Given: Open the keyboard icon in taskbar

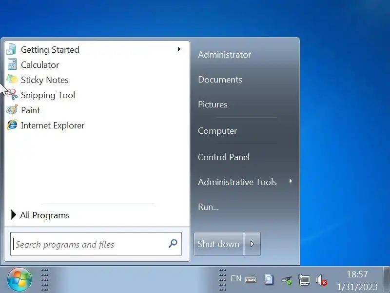Looking at the screenshot, I should coord(251,279).
